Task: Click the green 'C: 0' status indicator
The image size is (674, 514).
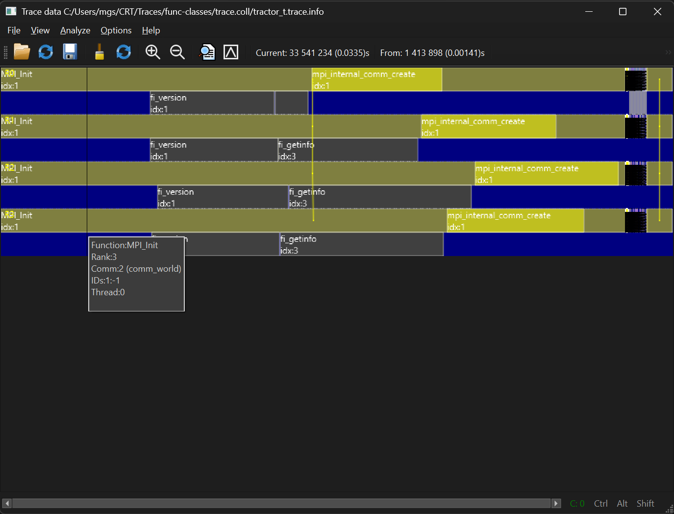Action: (577, 504)
